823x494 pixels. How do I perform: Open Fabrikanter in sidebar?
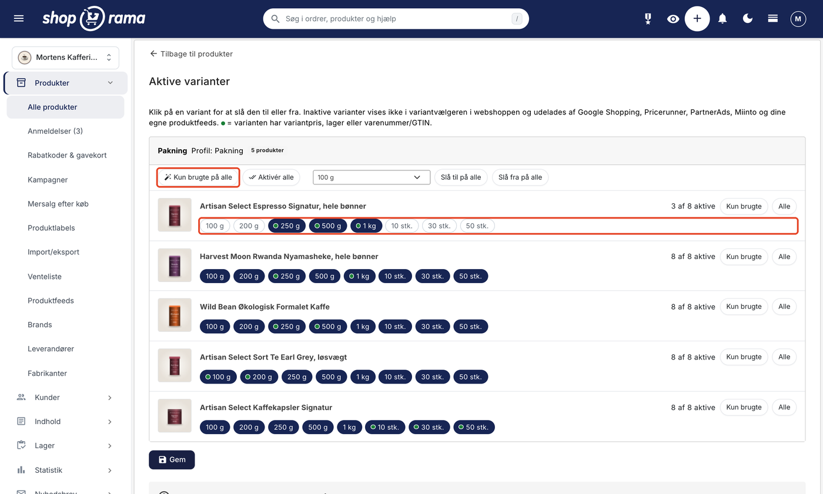[47, 373]
